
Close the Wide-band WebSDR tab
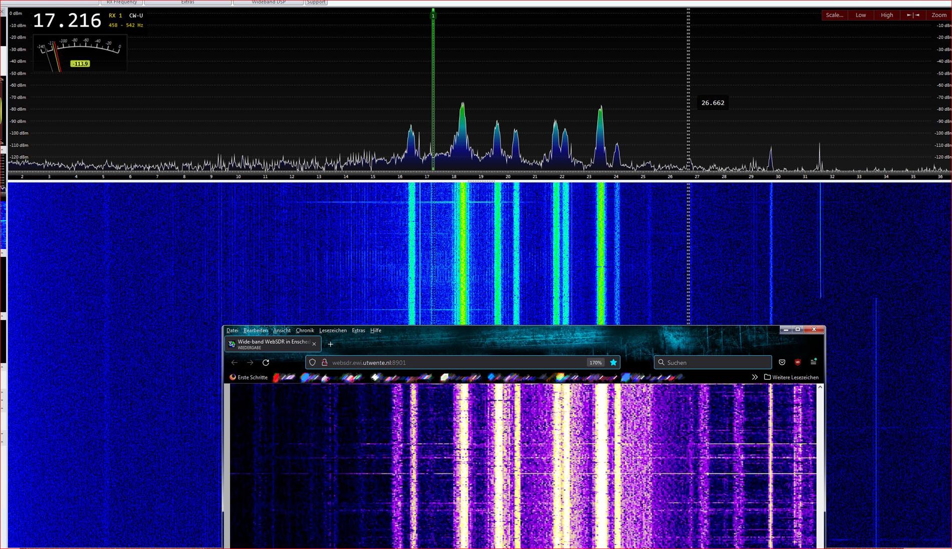pos(314,344)
